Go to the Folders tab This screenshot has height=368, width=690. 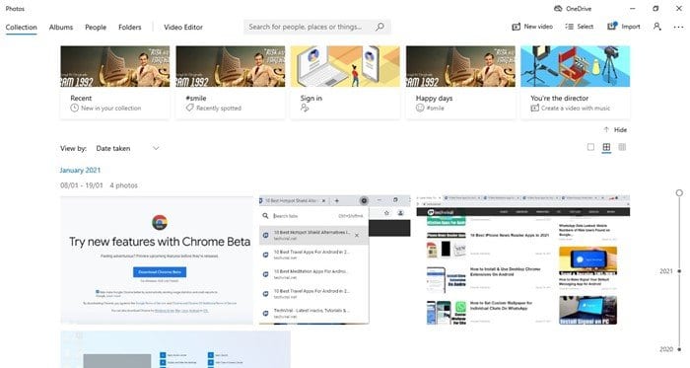click(x=130, y=27)
